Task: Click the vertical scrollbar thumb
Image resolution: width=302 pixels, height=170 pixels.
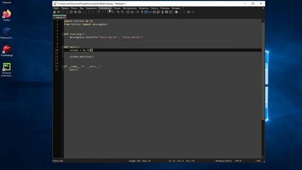Action: click(x=263, y=71)
